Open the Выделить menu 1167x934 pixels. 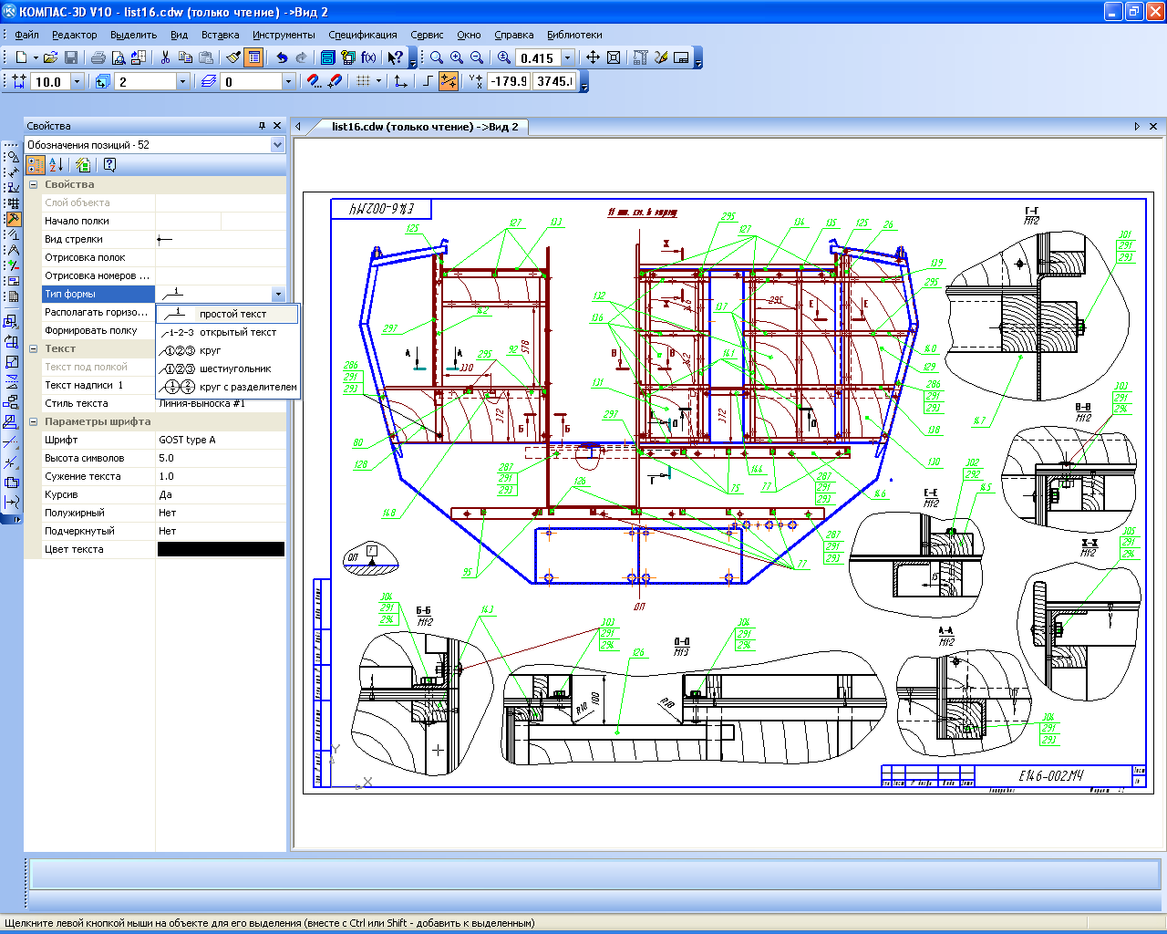point(133,35)
